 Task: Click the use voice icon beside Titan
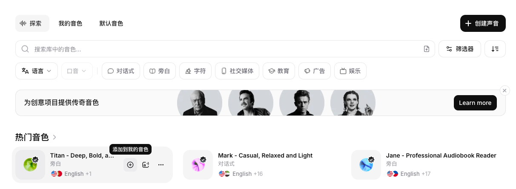coord(146,165)
